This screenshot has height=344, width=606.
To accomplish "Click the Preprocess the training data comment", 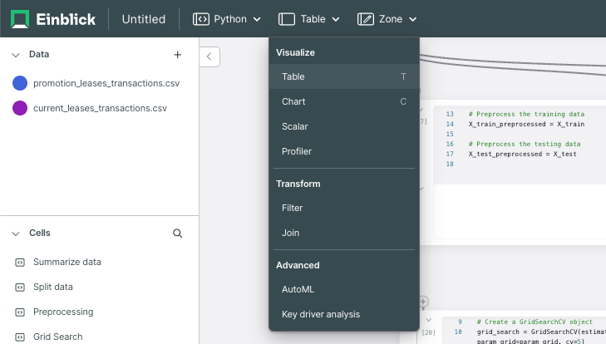I will tap(526, 114).
